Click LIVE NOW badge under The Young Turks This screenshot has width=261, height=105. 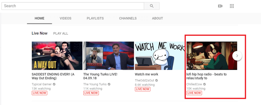pyautogui.click(x=91, y=93)
